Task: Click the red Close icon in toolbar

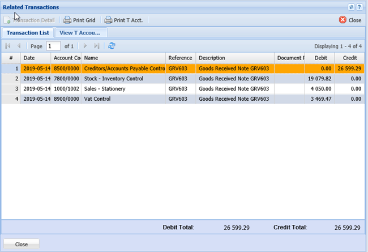Action: pos(343,20)
